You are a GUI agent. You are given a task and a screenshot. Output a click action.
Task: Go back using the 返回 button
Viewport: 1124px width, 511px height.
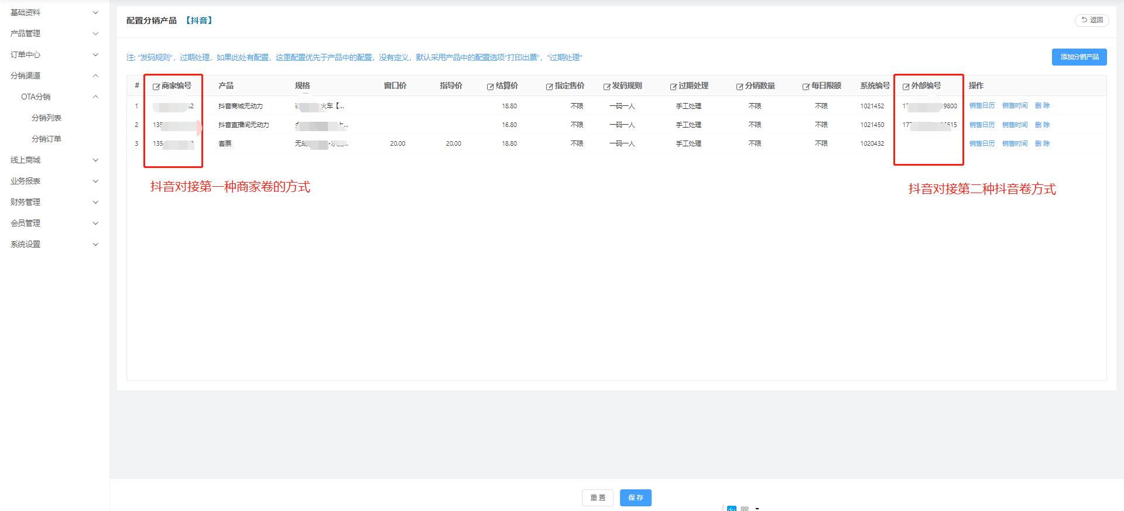[1092, 20]
